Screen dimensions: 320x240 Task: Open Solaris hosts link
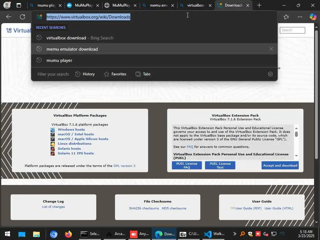(x=69, y=148)
